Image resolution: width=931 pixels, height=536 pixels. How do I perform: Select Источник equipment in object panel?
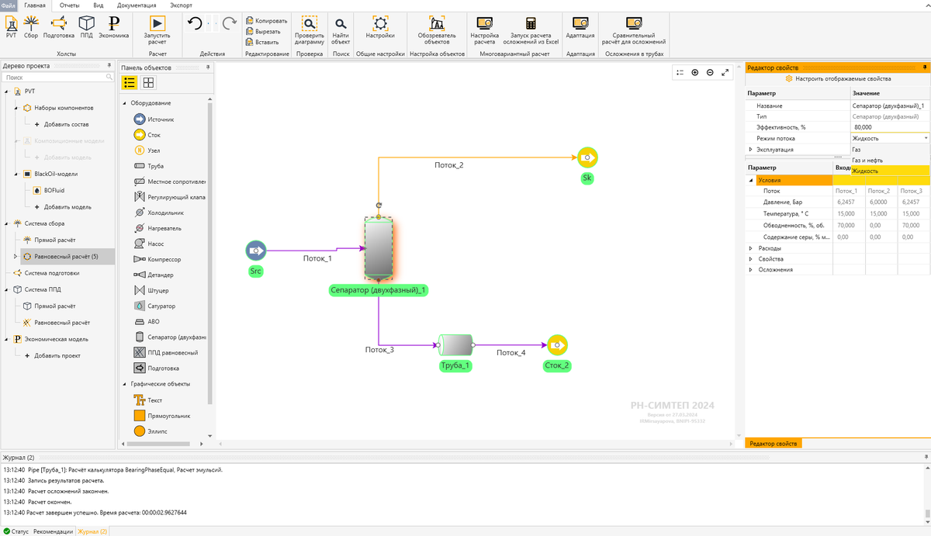click(154, 119)
